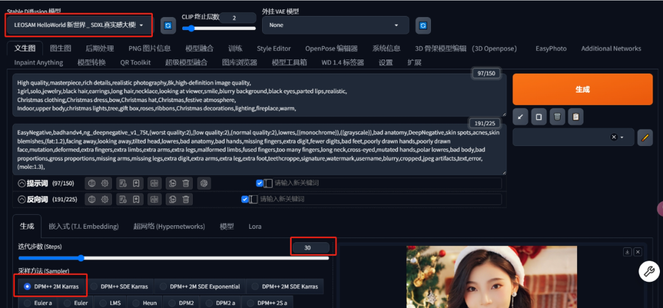This screenshot has height=308, width=663.
Task: Click the clipboard icon to apply styles
Action: [x=575, y=117]
